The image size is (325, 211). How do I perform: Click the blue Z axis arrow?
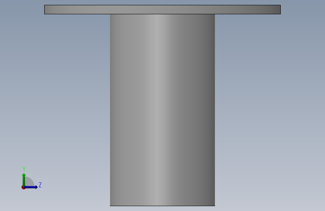(x=31, y=187)
